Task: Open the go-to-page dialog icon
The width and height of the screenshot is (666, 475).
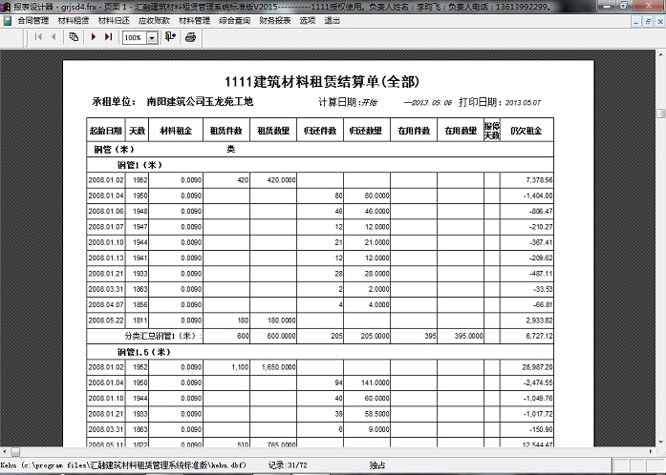Action: [74, 37]
